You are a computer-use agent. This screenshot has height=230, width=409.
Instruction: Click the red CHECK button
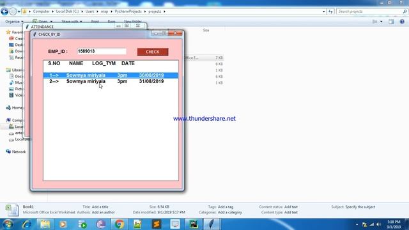point(153,52)
